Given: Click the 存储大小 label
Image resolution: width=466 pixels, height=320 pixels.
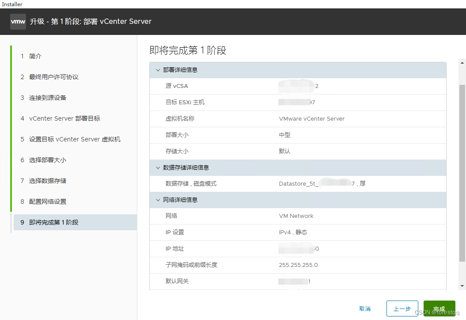Looking at the screenshot, I should click(177, 151).
